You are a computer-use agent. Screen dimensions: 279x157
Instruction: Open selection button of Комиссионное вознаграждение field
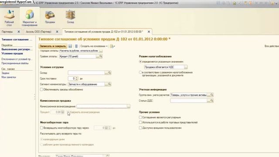pos(129,106)
